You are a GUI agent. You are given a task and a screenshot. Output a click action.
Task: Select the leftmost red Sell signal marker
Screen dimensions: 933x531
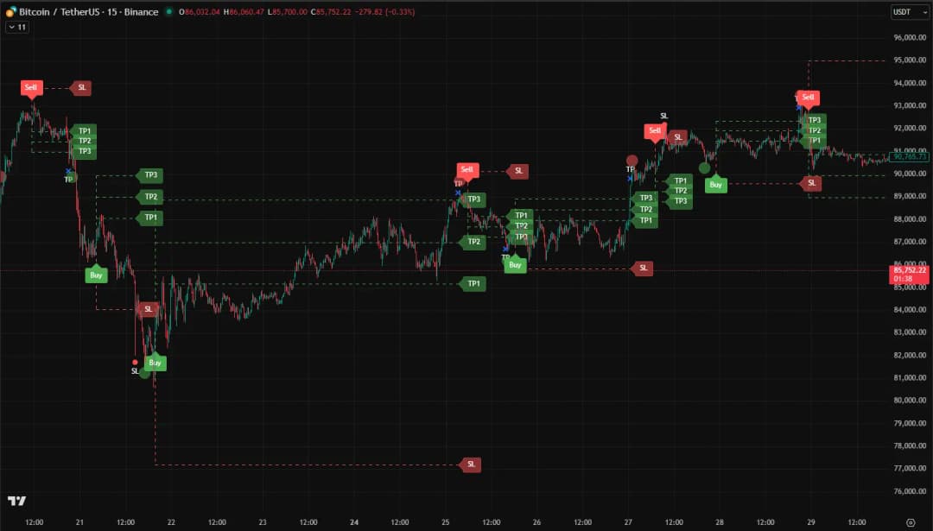[x=31, y=88]
